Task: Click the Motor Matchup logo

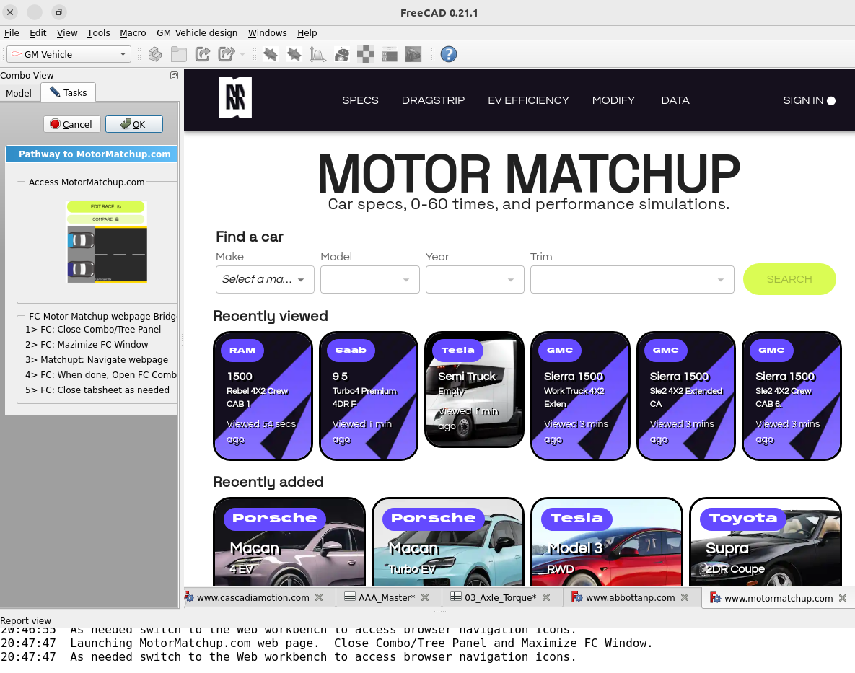Action: 235,97
